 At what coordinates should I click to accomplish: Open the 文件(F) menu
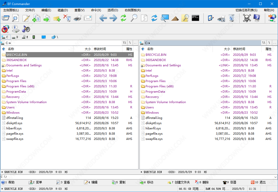pyautogui.click(x=30, y=10)
